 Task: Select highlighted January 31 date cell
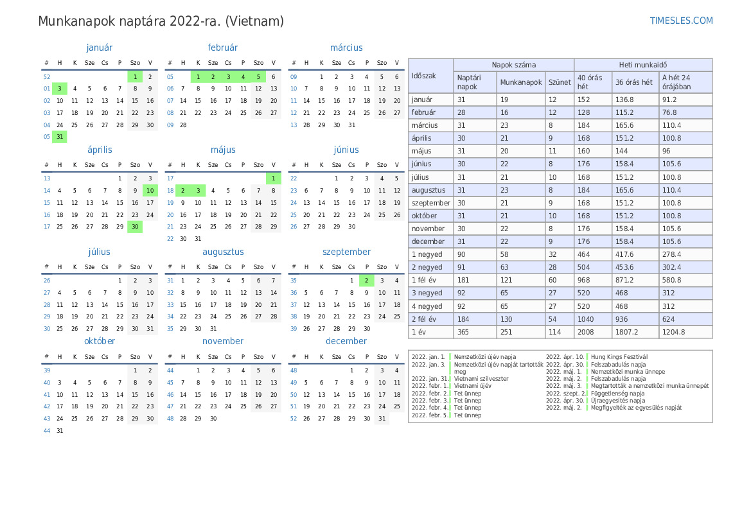click(60, 137)
